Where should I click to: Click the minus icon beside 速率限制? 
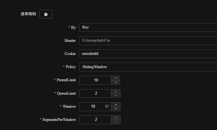click(46, 14)
